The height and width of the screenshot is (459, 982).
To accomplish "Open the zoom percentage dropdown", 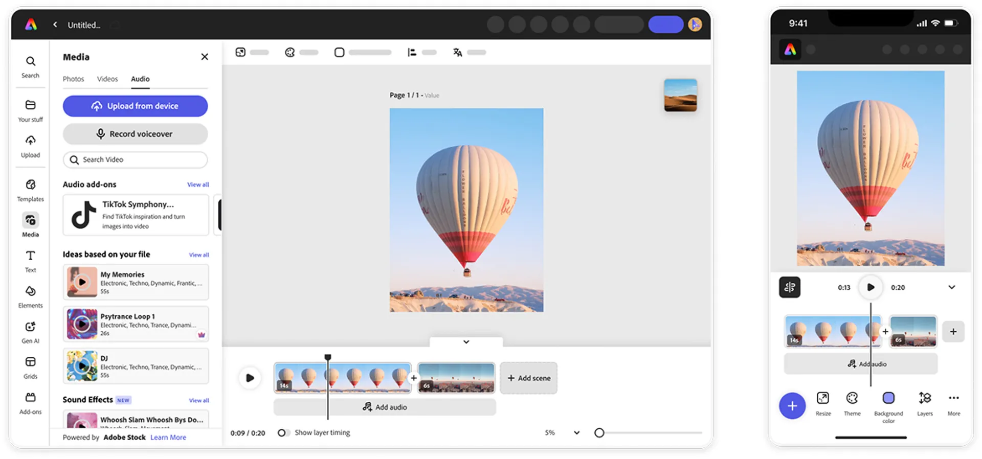I will pyautogui.click(x=576, y=433).
